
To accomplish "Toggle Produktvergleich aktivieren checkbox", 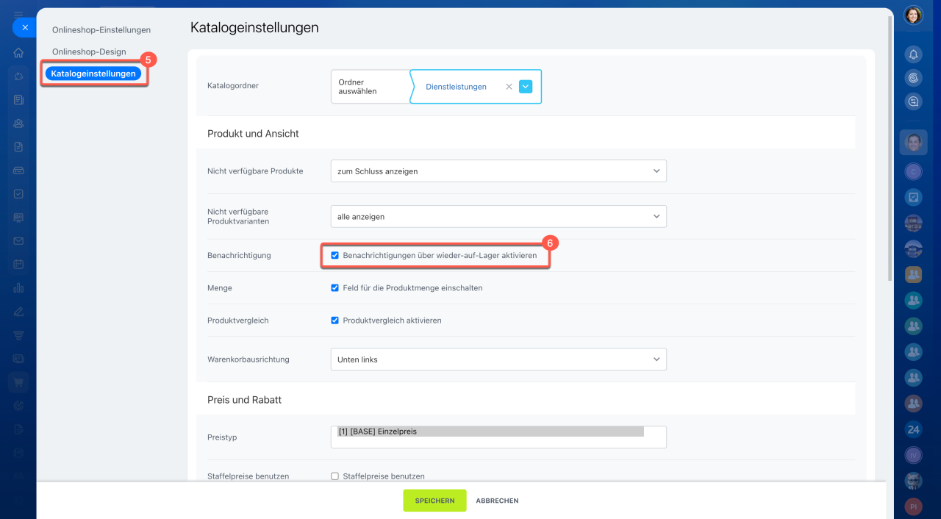I will pyautogui.click(x=335, y=321).
